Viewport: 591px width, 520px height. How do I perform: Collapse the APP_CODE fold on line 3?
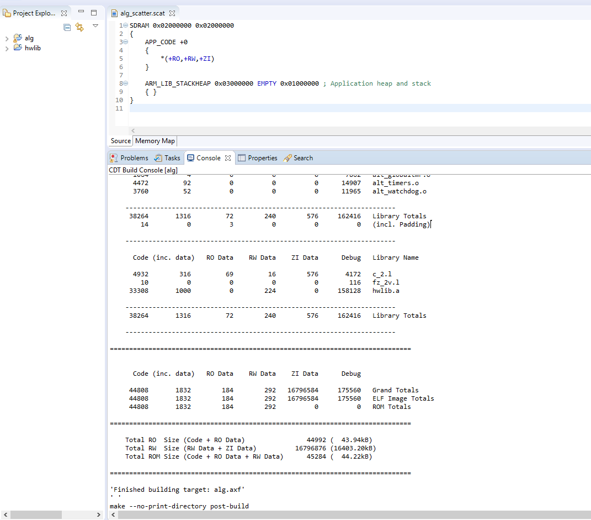(125, 42)
